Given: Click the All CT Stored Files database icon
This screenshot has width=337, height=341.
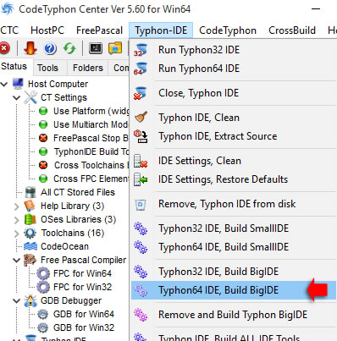Looking at the screenshot, I should [30, 192].
